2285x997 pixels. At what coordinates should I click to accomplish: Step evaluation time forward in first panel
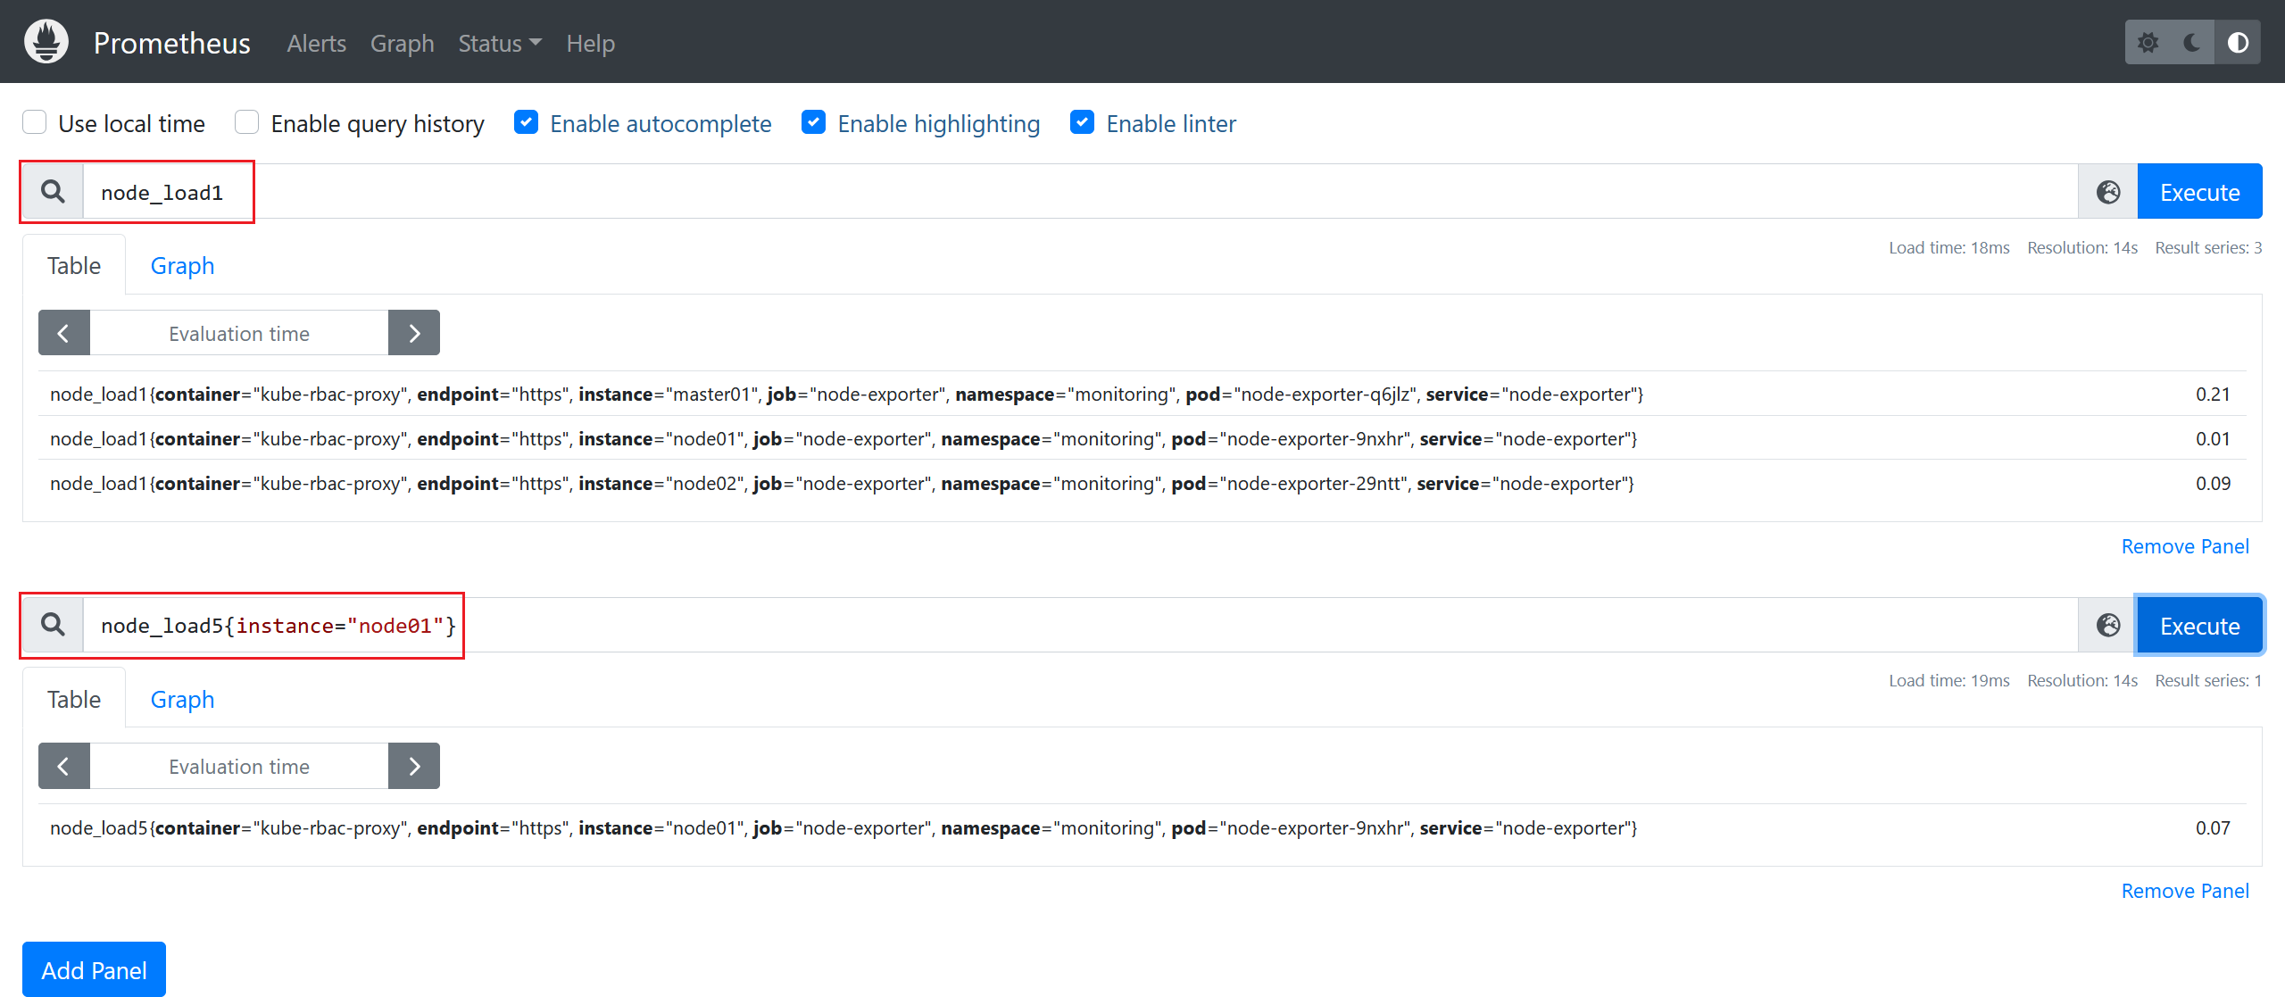(414, 333)
